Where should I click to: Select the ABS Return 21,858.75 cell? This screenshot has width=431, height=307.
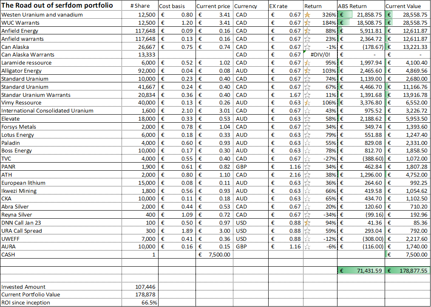point(361,14)
